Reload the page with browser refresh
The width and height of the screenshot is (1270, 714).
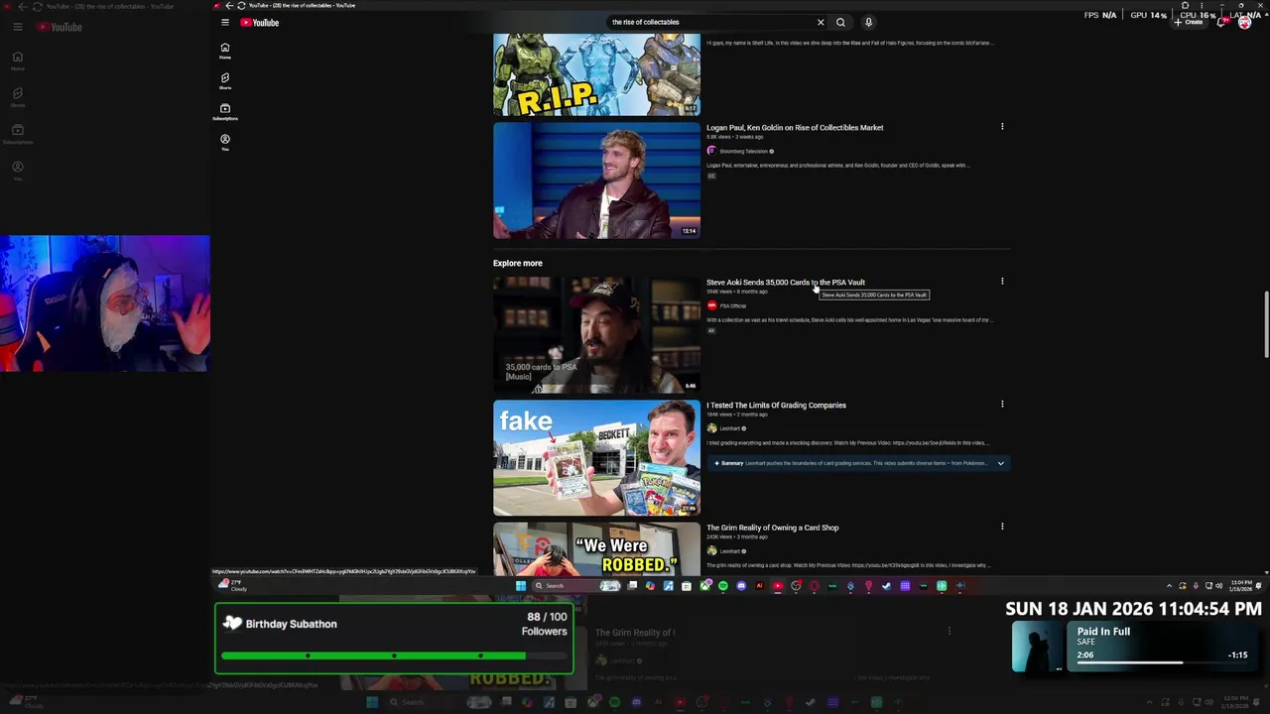(x=241, y=5)
